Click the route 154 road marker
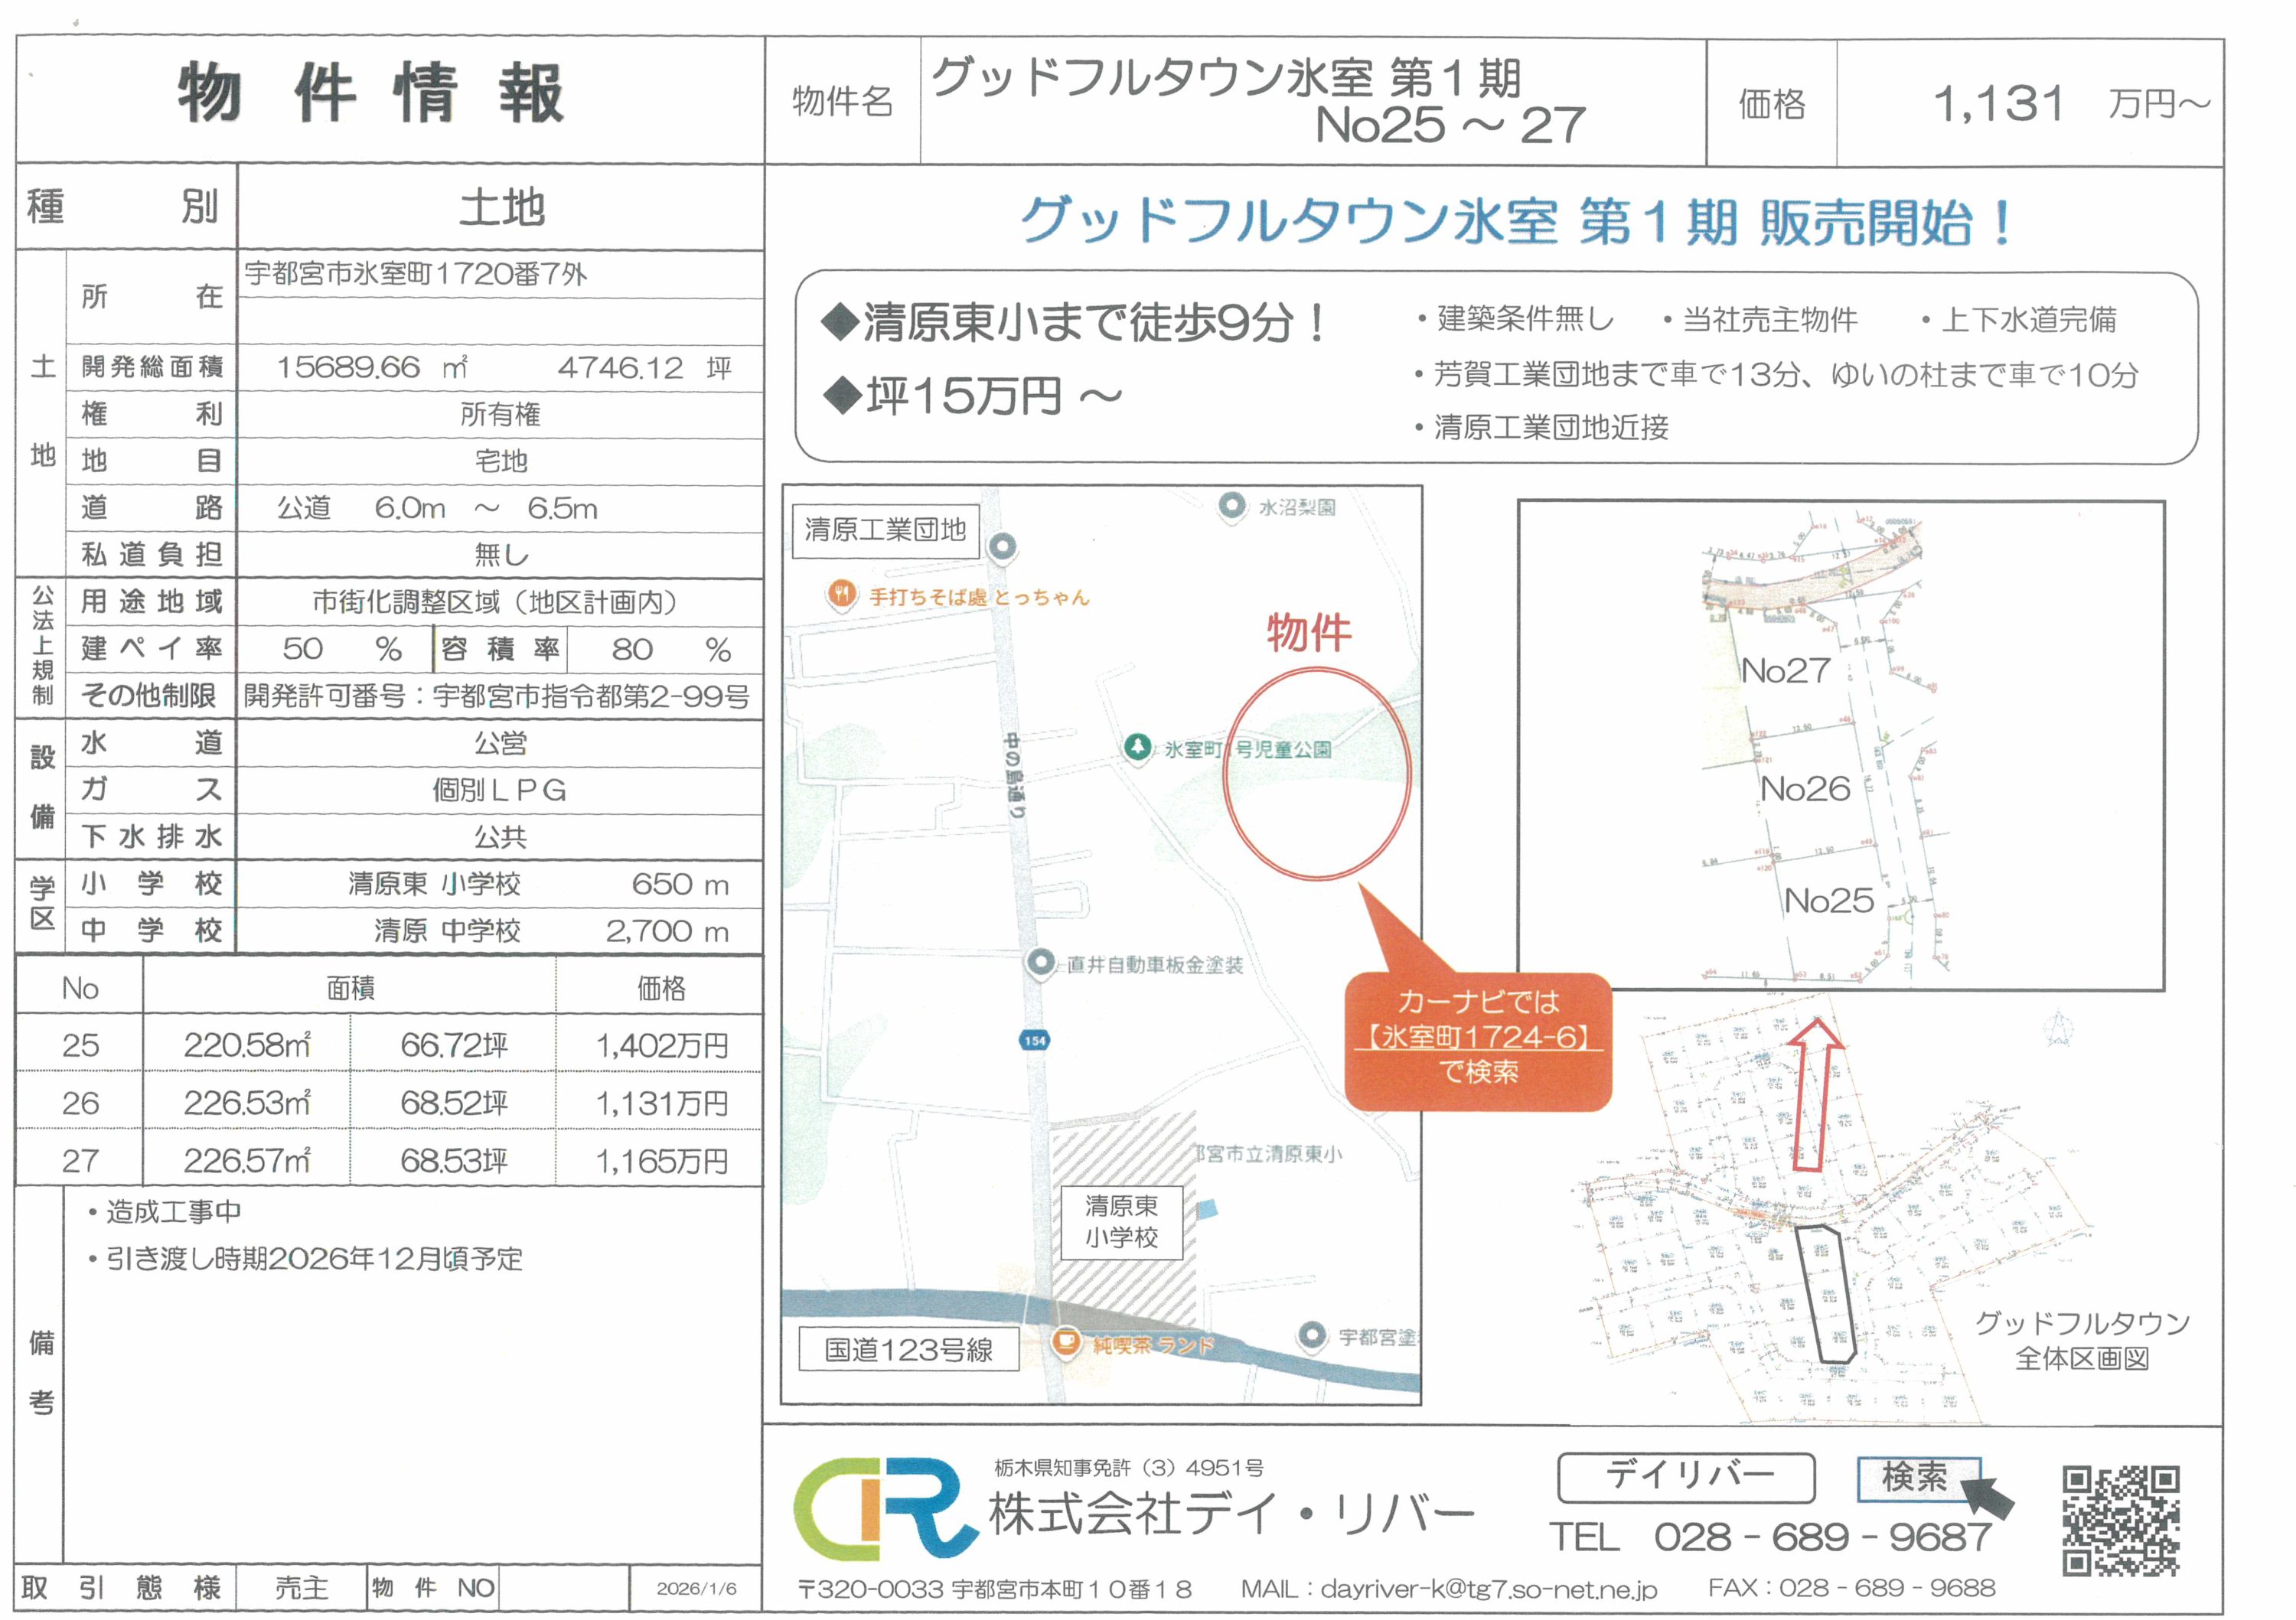The height and width of the screenshot is (1620, 2296). [x=1034, y=1040]
